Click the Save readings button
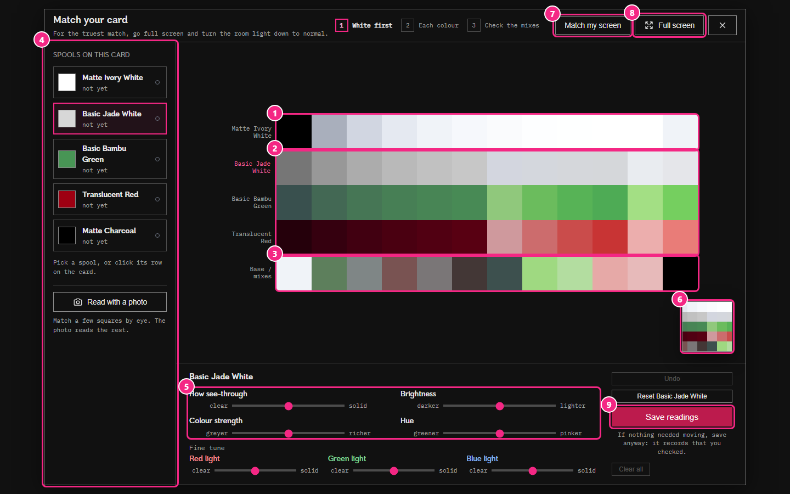The height and width of the screenshot is (494, 790). 672,417
